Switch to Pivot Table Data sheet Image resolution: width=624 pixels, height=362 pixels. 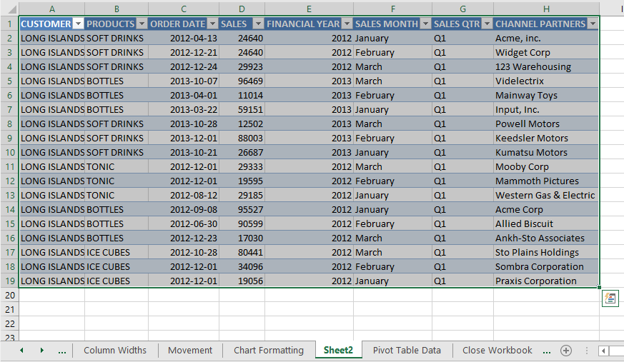407,351
